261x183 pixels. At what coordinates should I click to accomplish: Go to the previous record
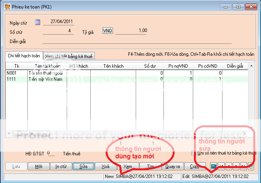pos(229,166)
